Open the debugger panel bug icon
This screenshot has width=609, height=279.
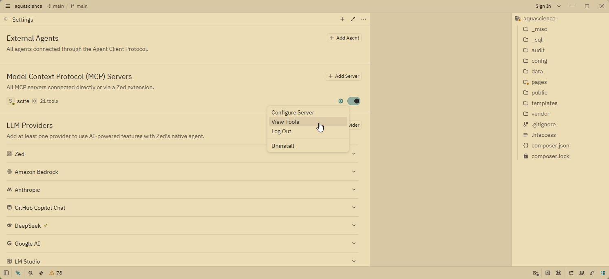(x=558, y=273)
